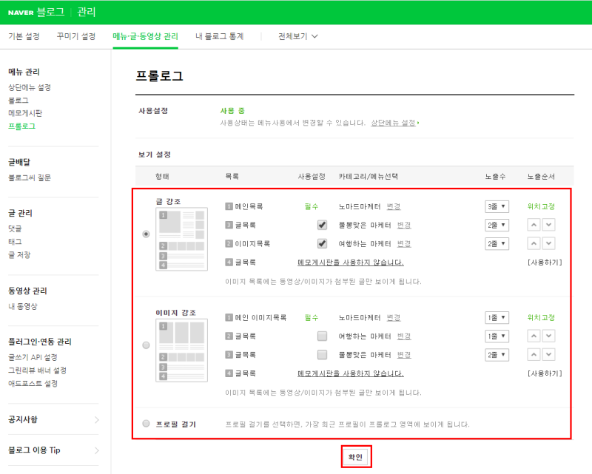Click the 블로그 header title
Image resolution: width=592 pixels, height=474 pixels.
tap(50, 12)
